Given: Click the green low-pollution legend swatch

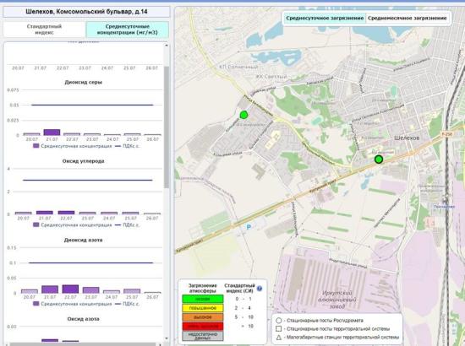Looking at the screenshot, I should [203, 299].
